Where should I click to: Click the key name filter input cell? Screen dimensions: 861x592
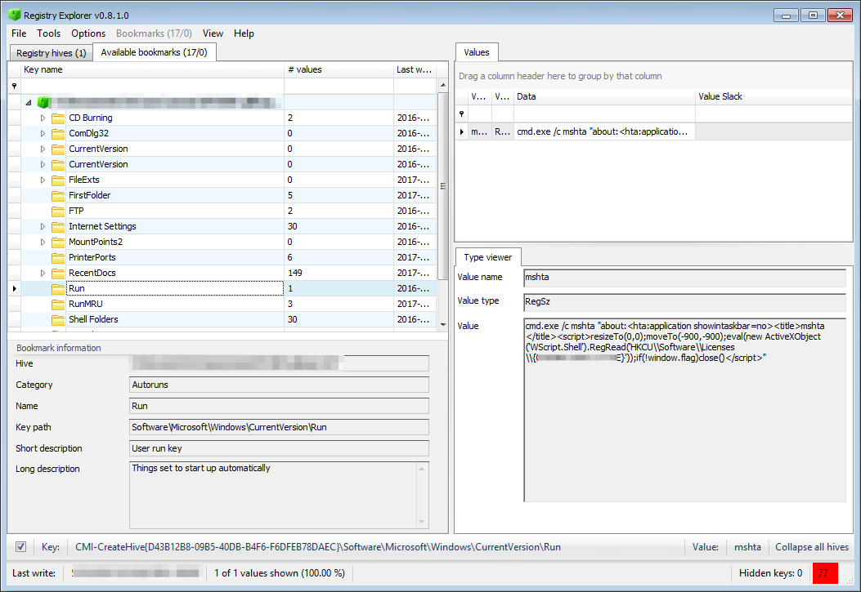click(x=152, y=86)
